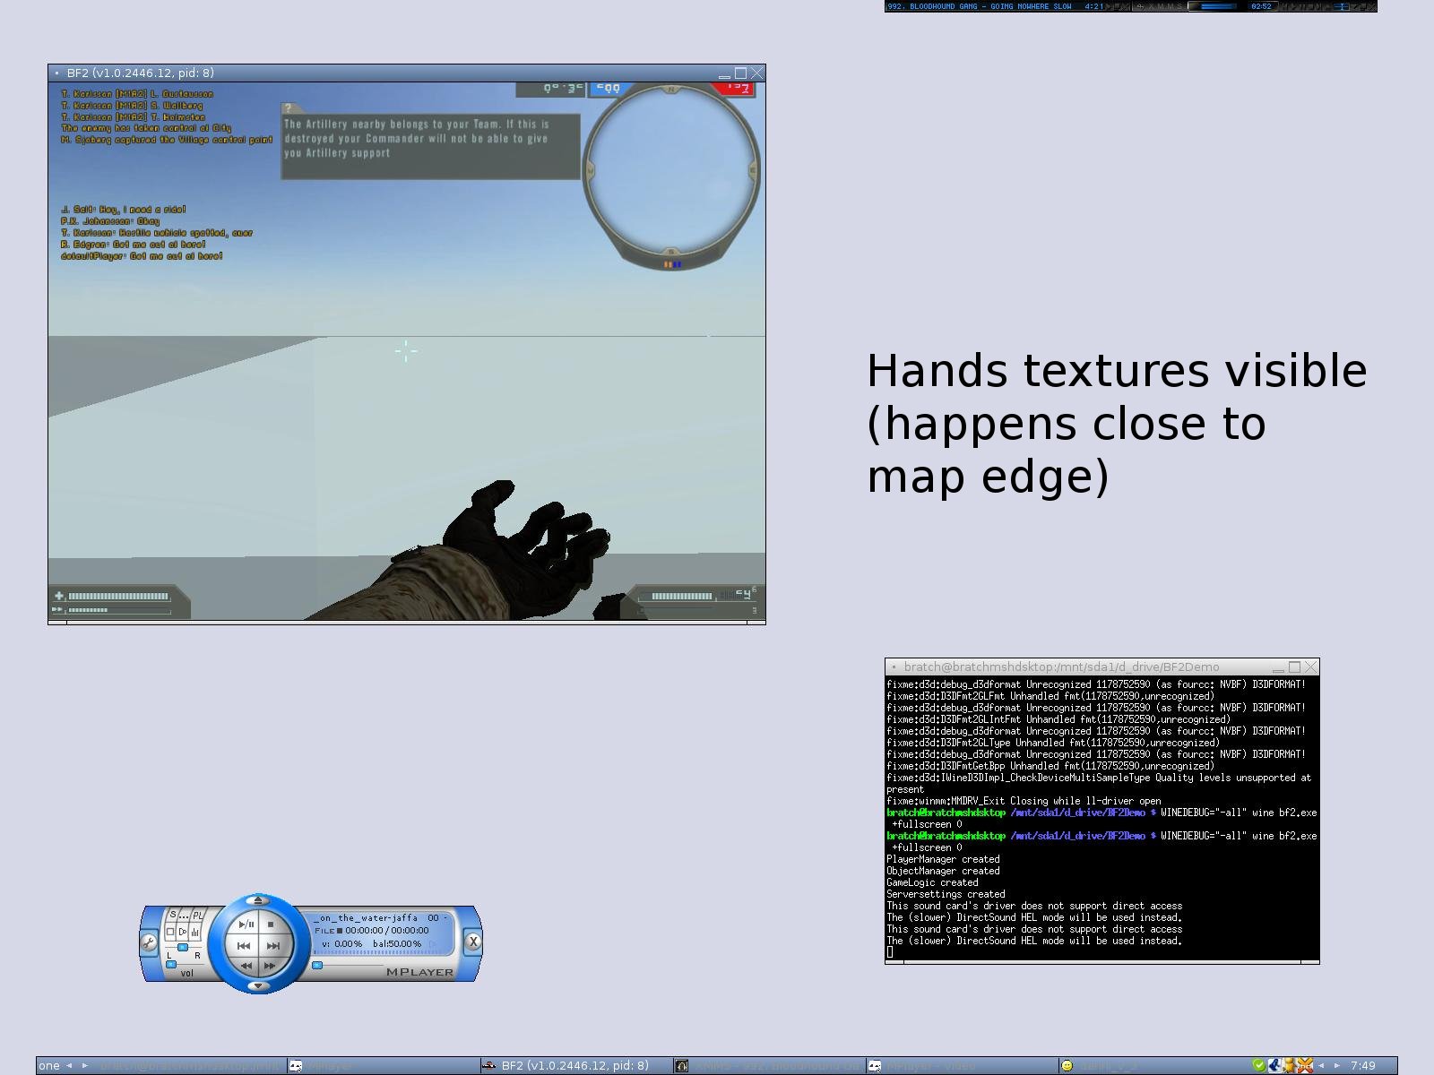
Task: Stop playback in MPlayer
Action: tap(271, 924)
